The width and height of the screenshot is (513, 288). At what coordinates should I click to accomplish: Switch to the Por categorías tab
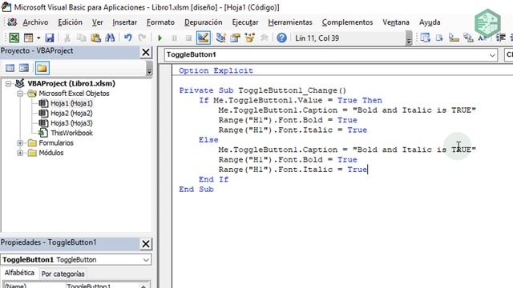click(63, 274)
